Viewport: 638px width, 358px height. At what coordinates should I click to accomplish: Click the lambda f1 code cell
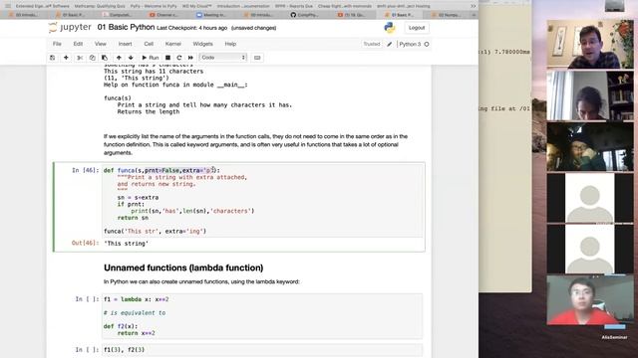[x=262, y=316]
